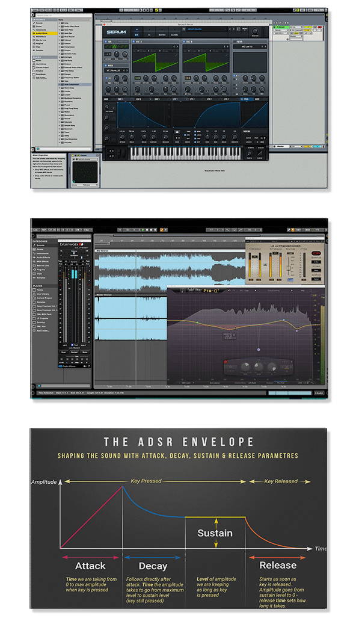
Task: Open the Serum FX tab
Action: 149,35
